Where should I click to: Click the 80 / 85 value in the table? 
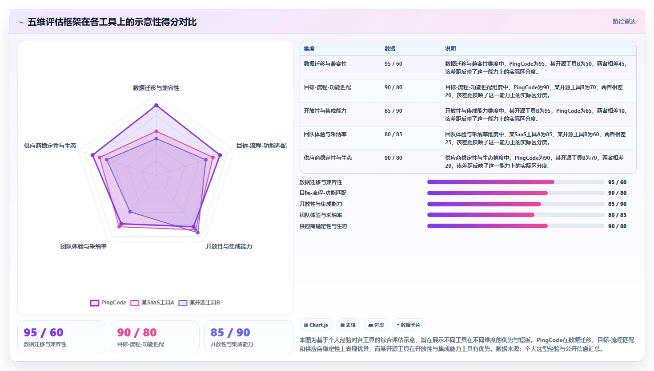[x=393, y=134]
